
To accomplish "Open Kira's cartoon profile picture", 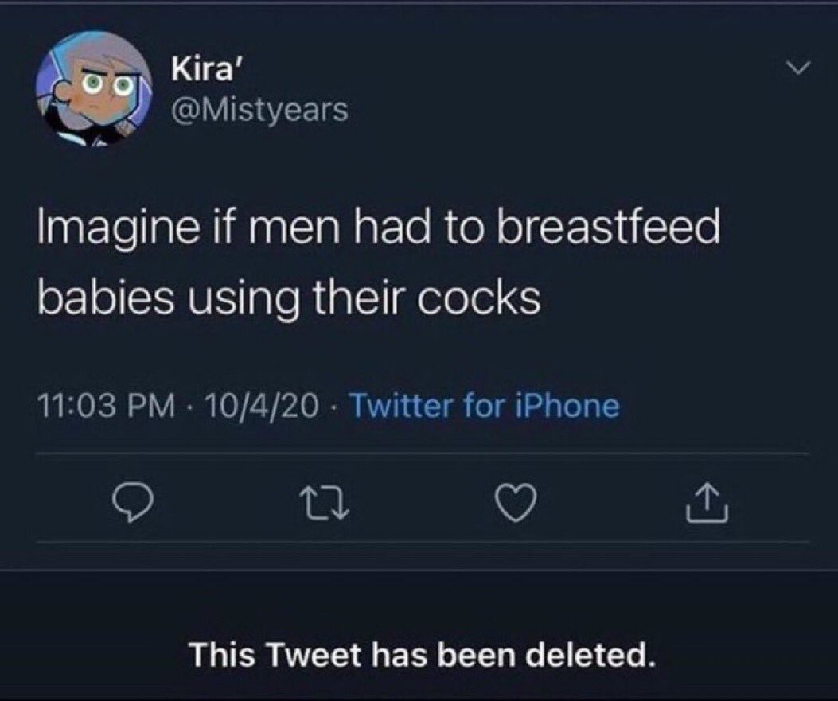I will [x=94, y=88].
